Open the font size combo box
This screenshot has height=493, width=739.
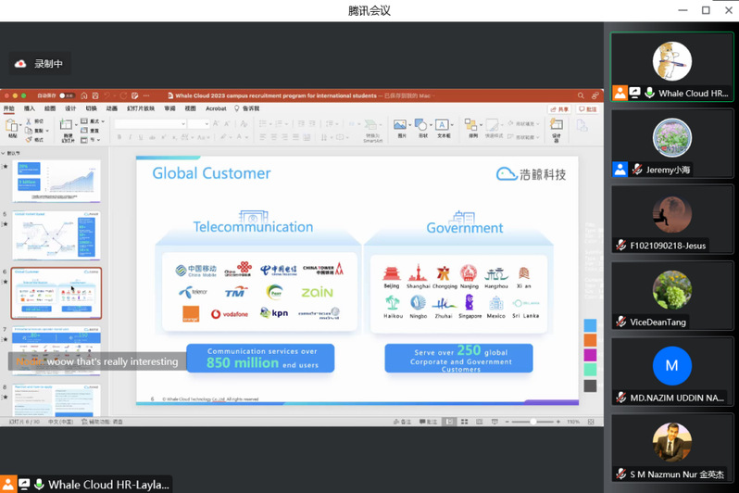[x=198, y=123]
